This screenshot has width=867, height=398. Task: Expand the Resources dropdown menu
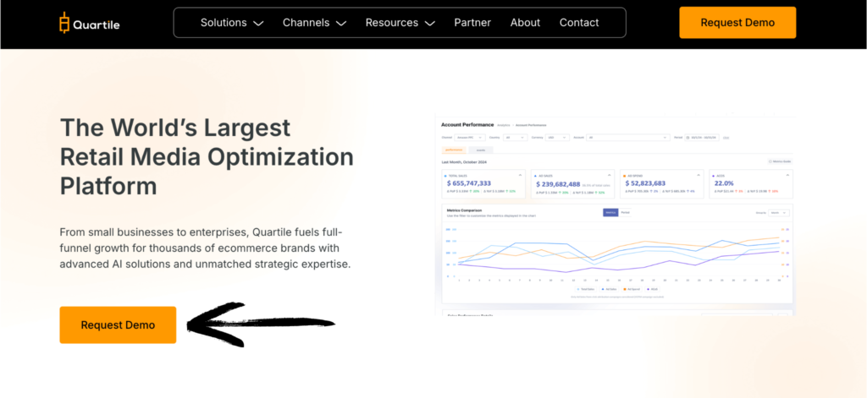coord(400,23)
